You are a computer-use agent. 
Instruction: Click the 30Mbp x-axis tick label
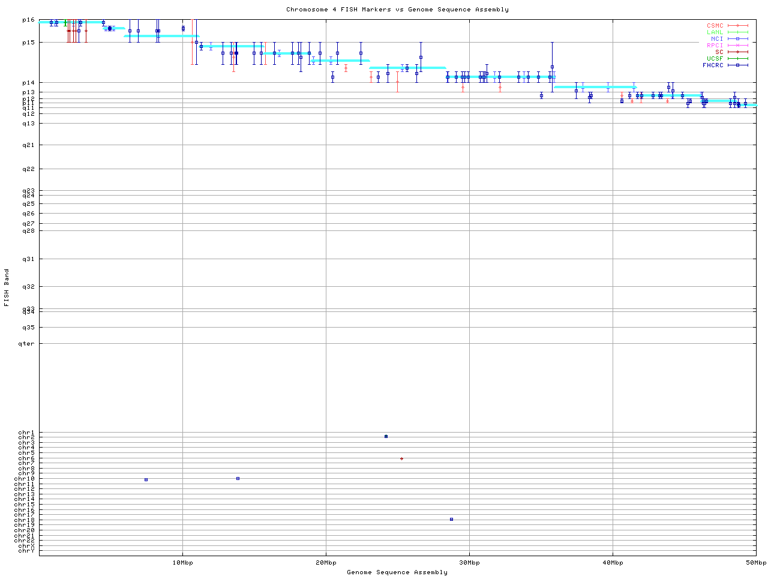[x=469, y=563]
